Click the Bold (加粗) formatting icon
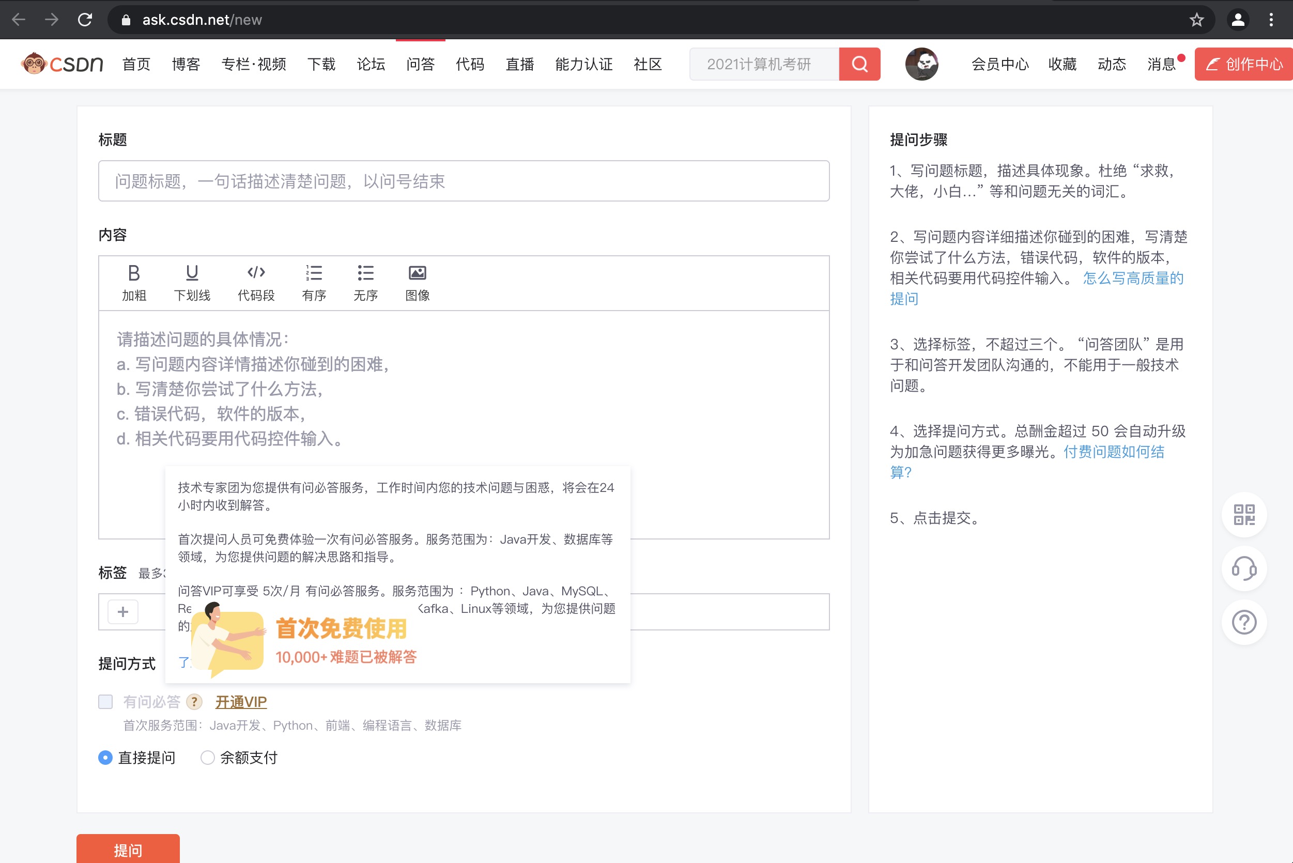Viewport: 1293px width, 863px height. 134,273
